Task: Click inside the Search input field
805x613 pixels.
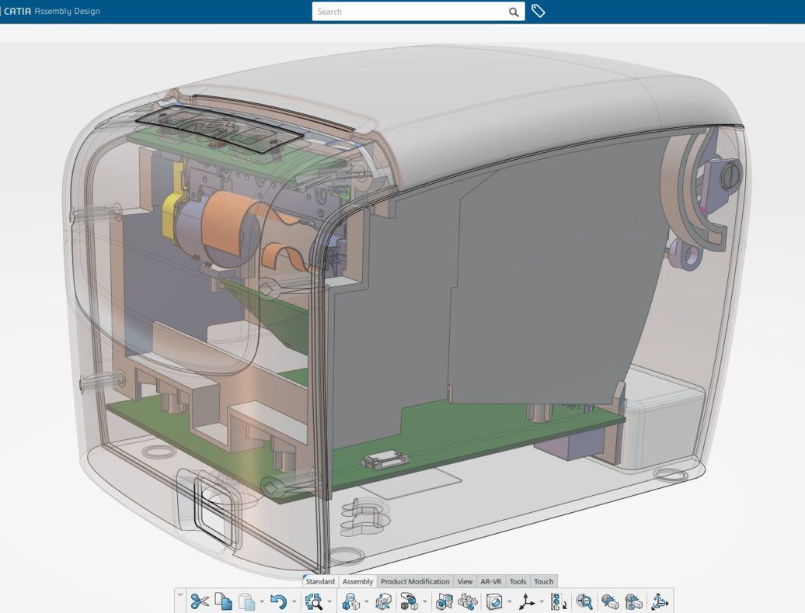Action: point(408,12)
